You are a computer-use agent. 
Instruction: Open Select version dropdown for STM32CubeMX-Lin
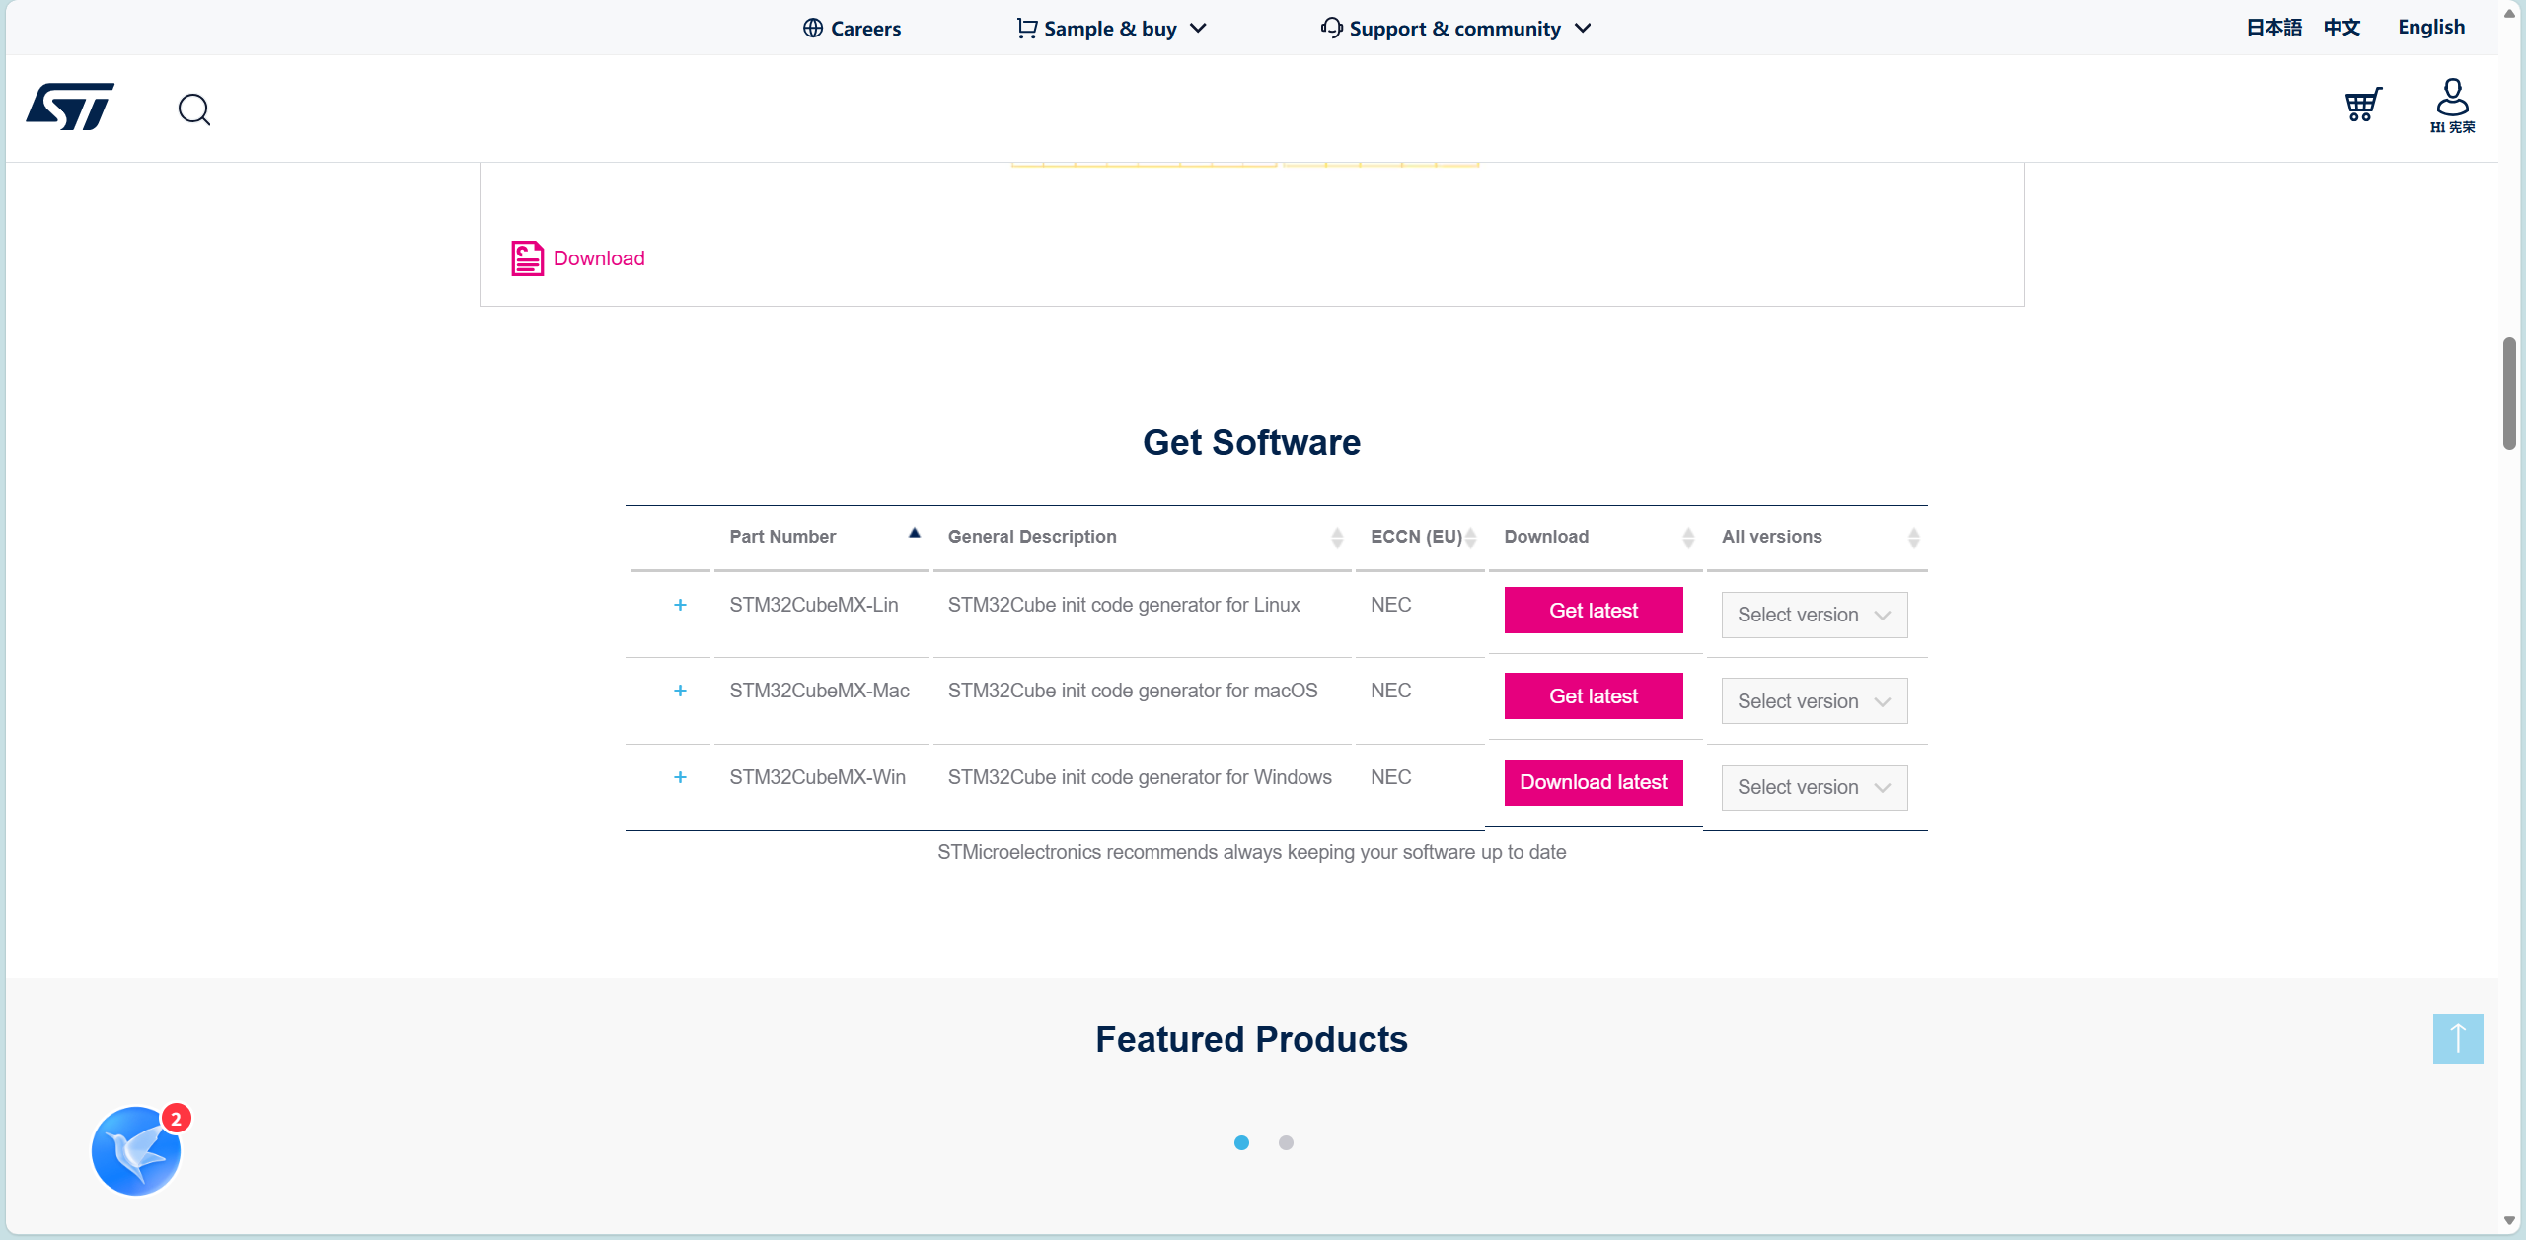point(1815,615)
